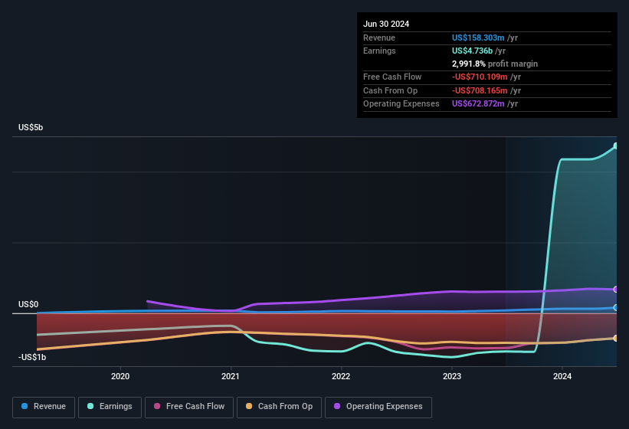This screenshot has height=429, width=629.
Task: Toggle the Free Cash Flow legend button
Action: (189, 408)
